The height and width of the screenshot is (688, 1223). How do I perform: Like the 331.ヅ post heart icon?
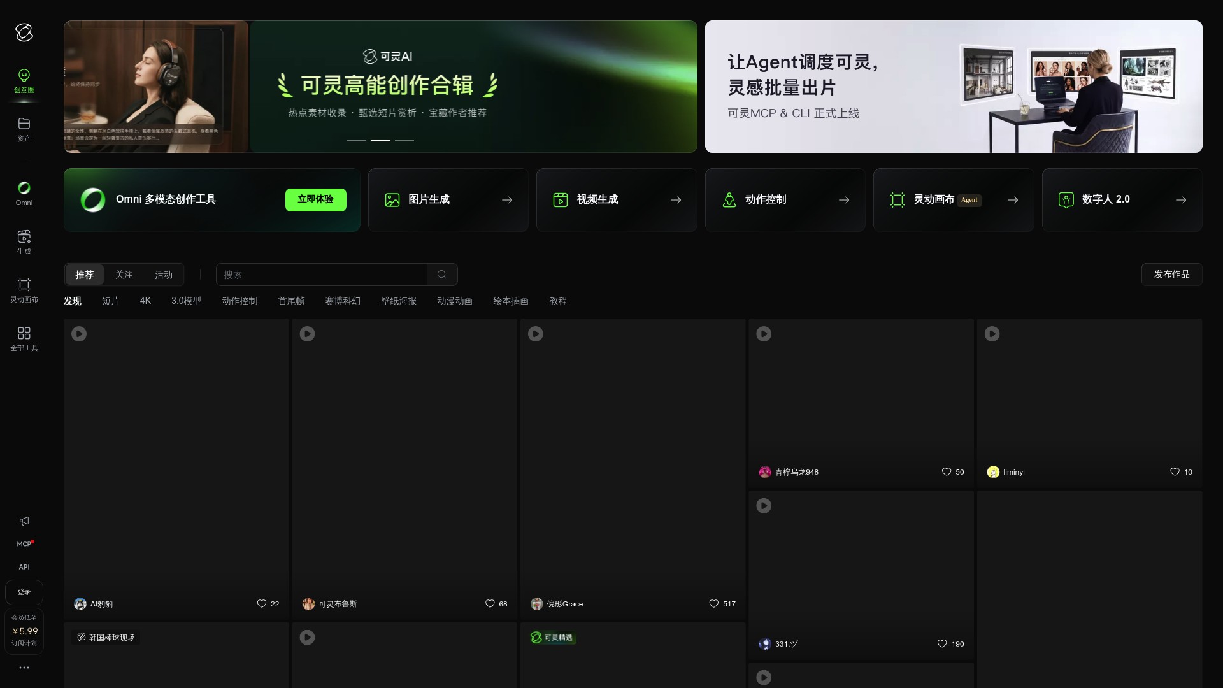942,643
